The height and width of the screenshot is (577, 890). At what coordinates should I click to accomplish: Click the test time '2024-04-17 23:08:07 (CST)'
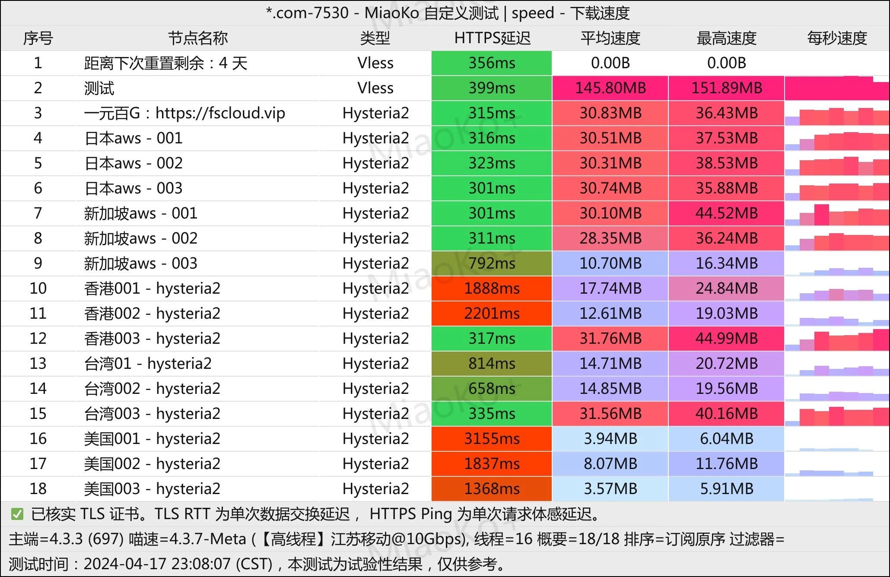click(x=178, y=564)
